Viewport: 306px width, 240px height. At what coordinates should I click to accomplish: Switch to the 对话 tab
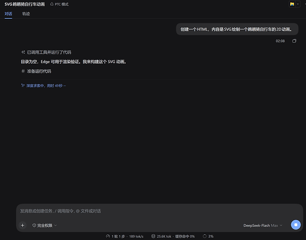(x=8, y=14)
